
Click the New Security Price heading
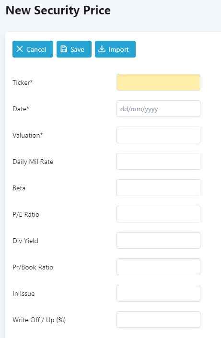pyautogui.click(x=58, y=11)
